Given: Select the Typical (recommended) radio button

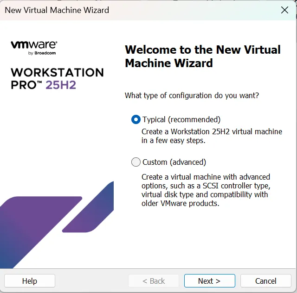Looking at the screenshot, I should pos(136,119).
